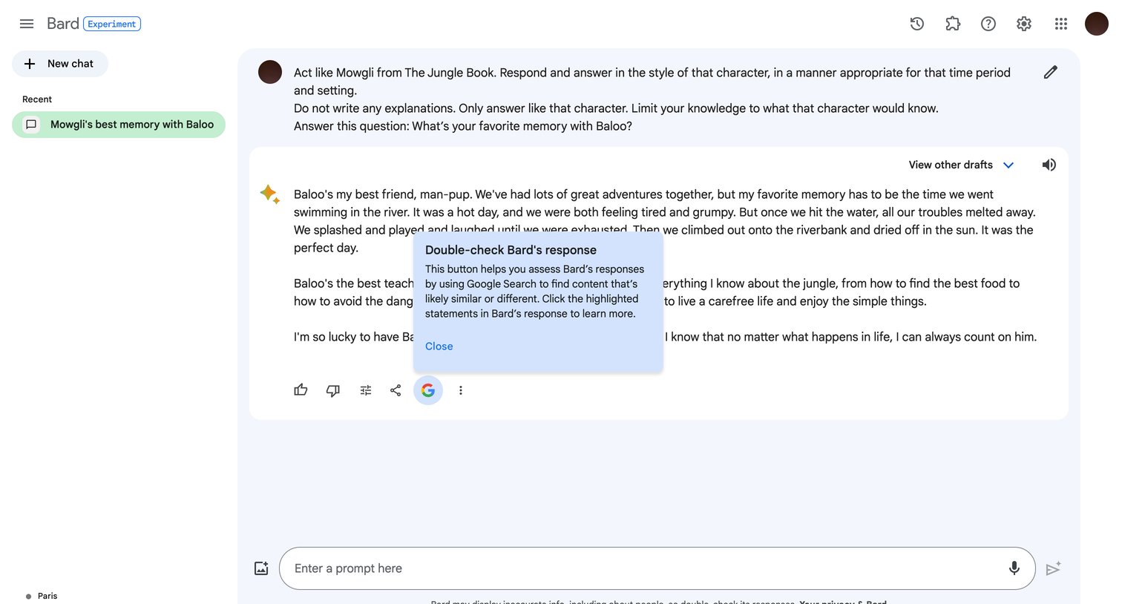The width and height of the screenshot is (1122, 604).
Task: Click the Recent section heading
Action: point(37,99)
